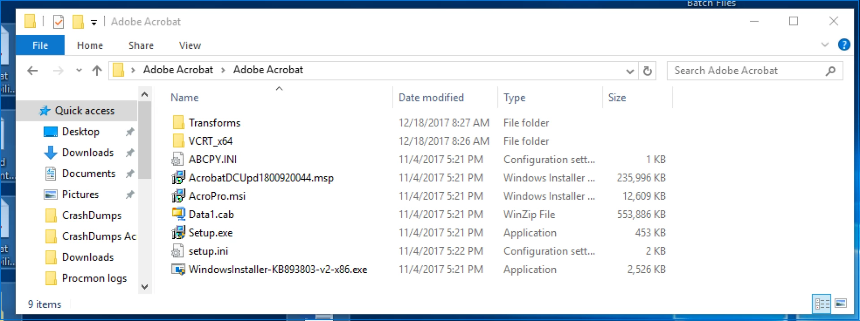Screen dimensions: 860x321
Task: Click the Transforms folder name
Action: 215,122
